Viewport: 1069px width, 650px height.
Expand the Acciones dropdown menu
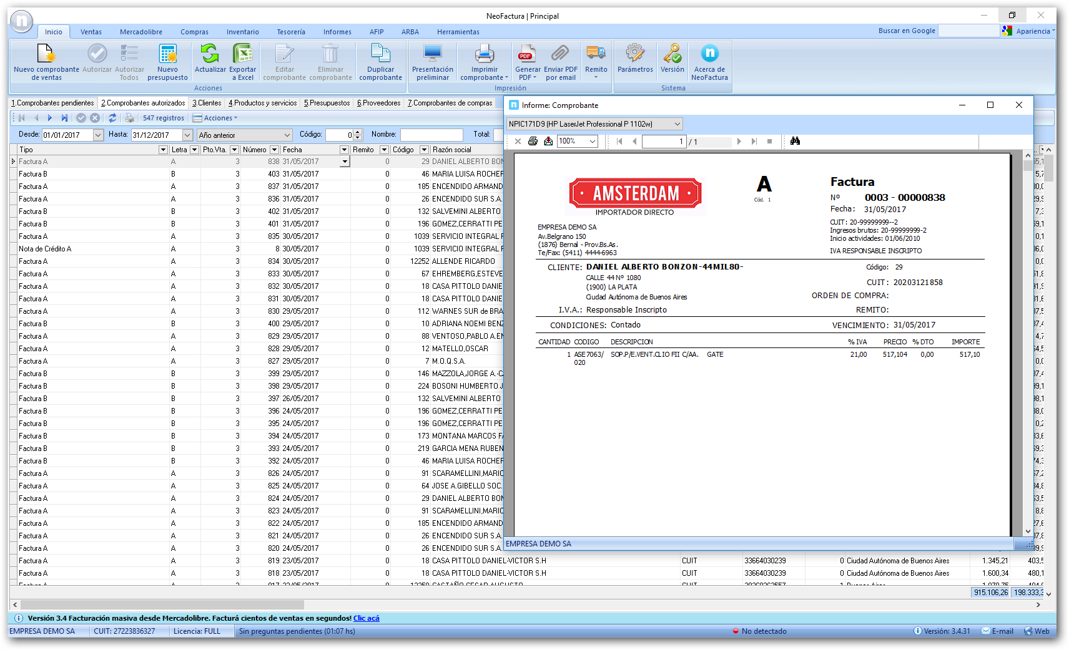[x=215, y=118]
